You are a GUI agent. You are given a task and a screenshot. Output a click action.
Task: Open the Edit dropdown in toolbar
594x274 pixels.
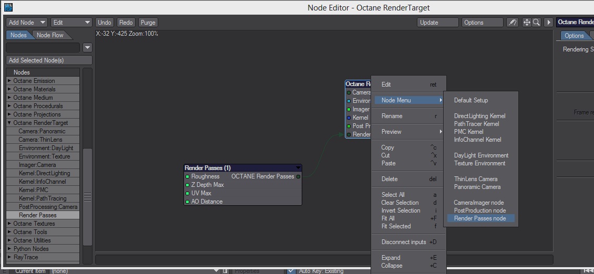point(71,23)
